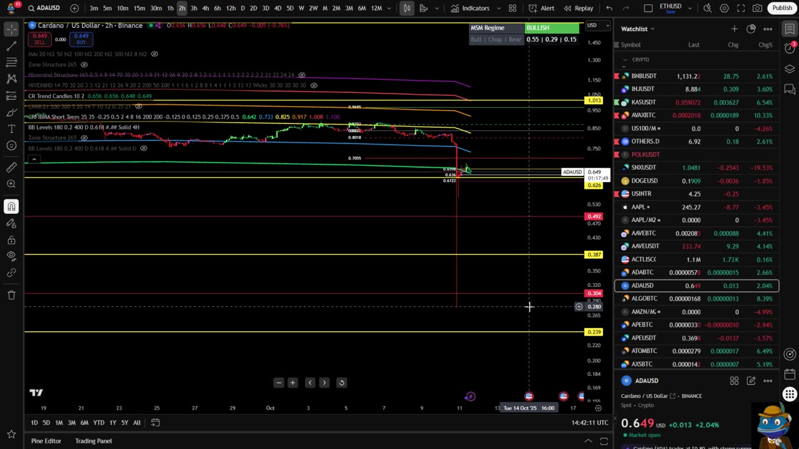
Task: Switch to the 4h timeframe
Action: point(205,8)
